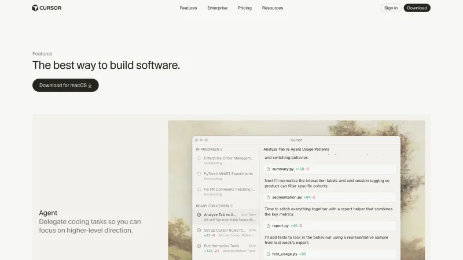
Task: Click the '+150 -0' diff count on summary.py
Action: [x=302, y=169]
